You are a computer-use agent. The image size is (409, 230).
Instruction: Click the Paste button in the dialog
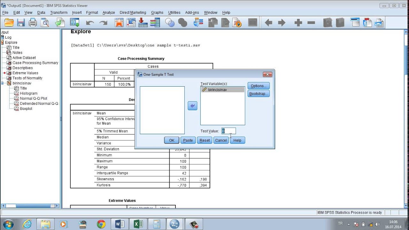[x=188, y=140]
